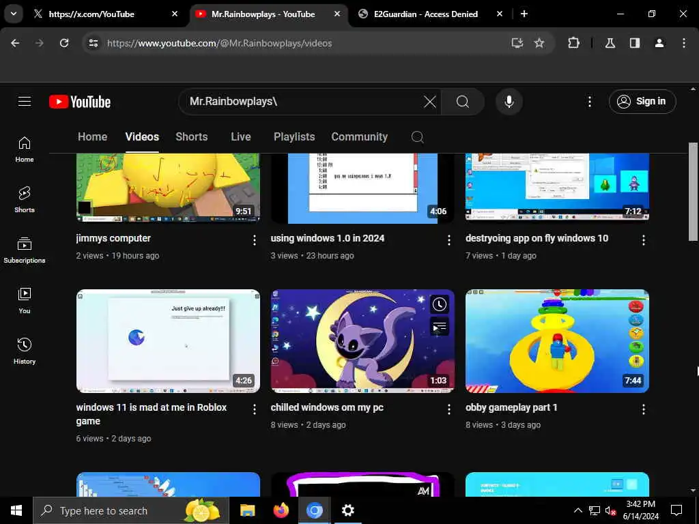699x524 pixels.
Task: Open Subscriptions in the left sidebar
Action: 25,250
